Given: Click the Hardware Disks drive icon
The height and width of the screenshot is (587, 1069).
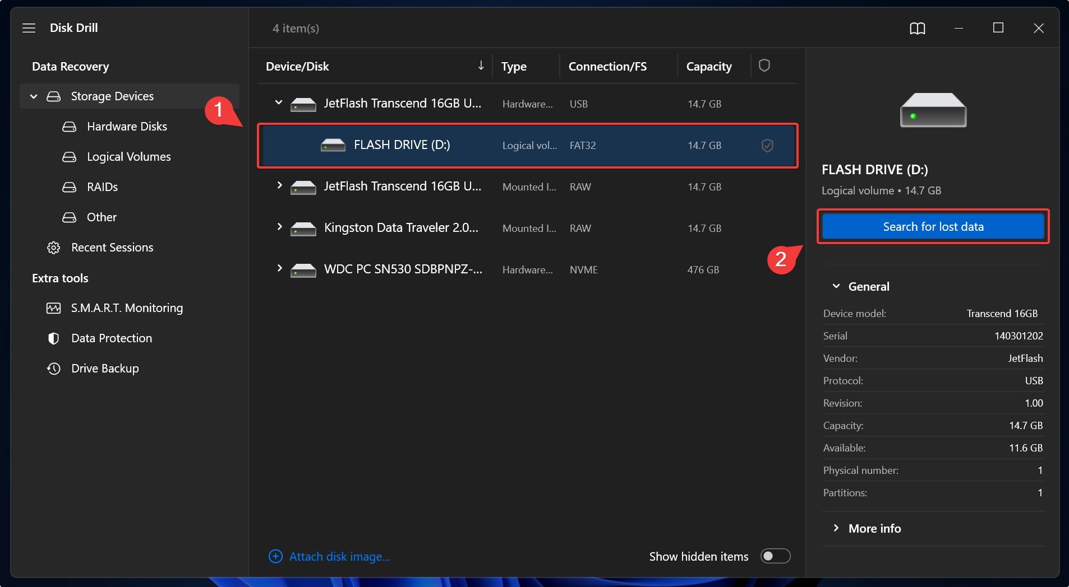Looking at the screenshot, I should [69, 127].
